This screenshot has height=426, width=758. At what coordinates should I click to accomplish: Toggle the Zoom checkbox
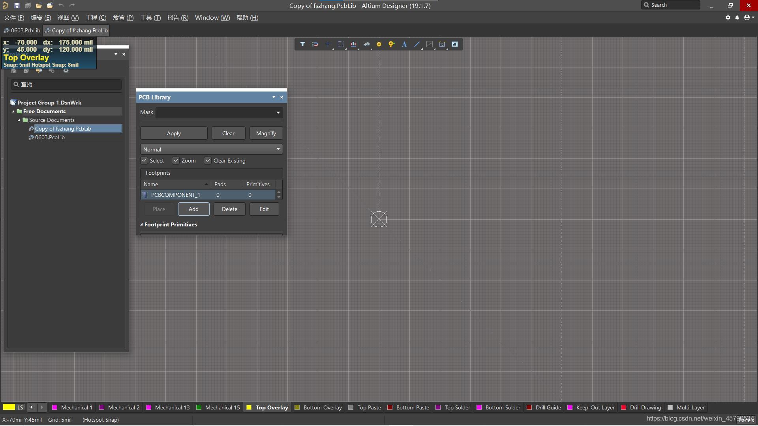[x=176, y=161]
